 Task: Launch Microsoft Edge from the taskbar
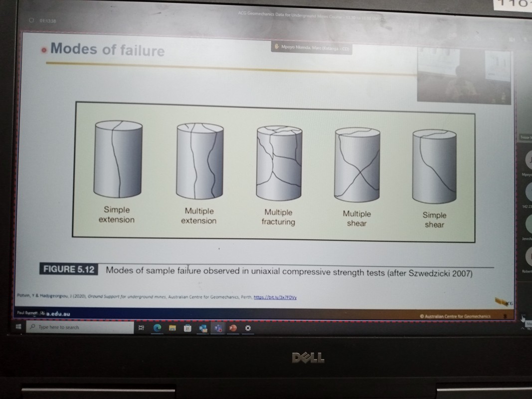click(157, 328)
